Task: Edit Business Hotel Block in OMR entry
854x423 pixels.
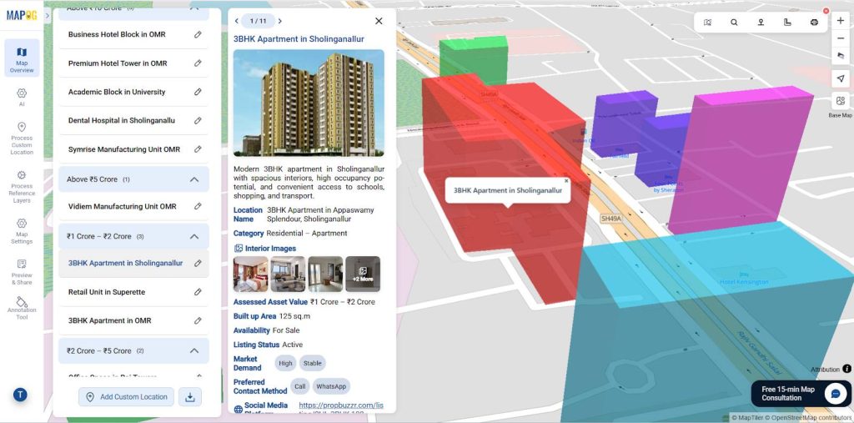Action: coord(198,34)
